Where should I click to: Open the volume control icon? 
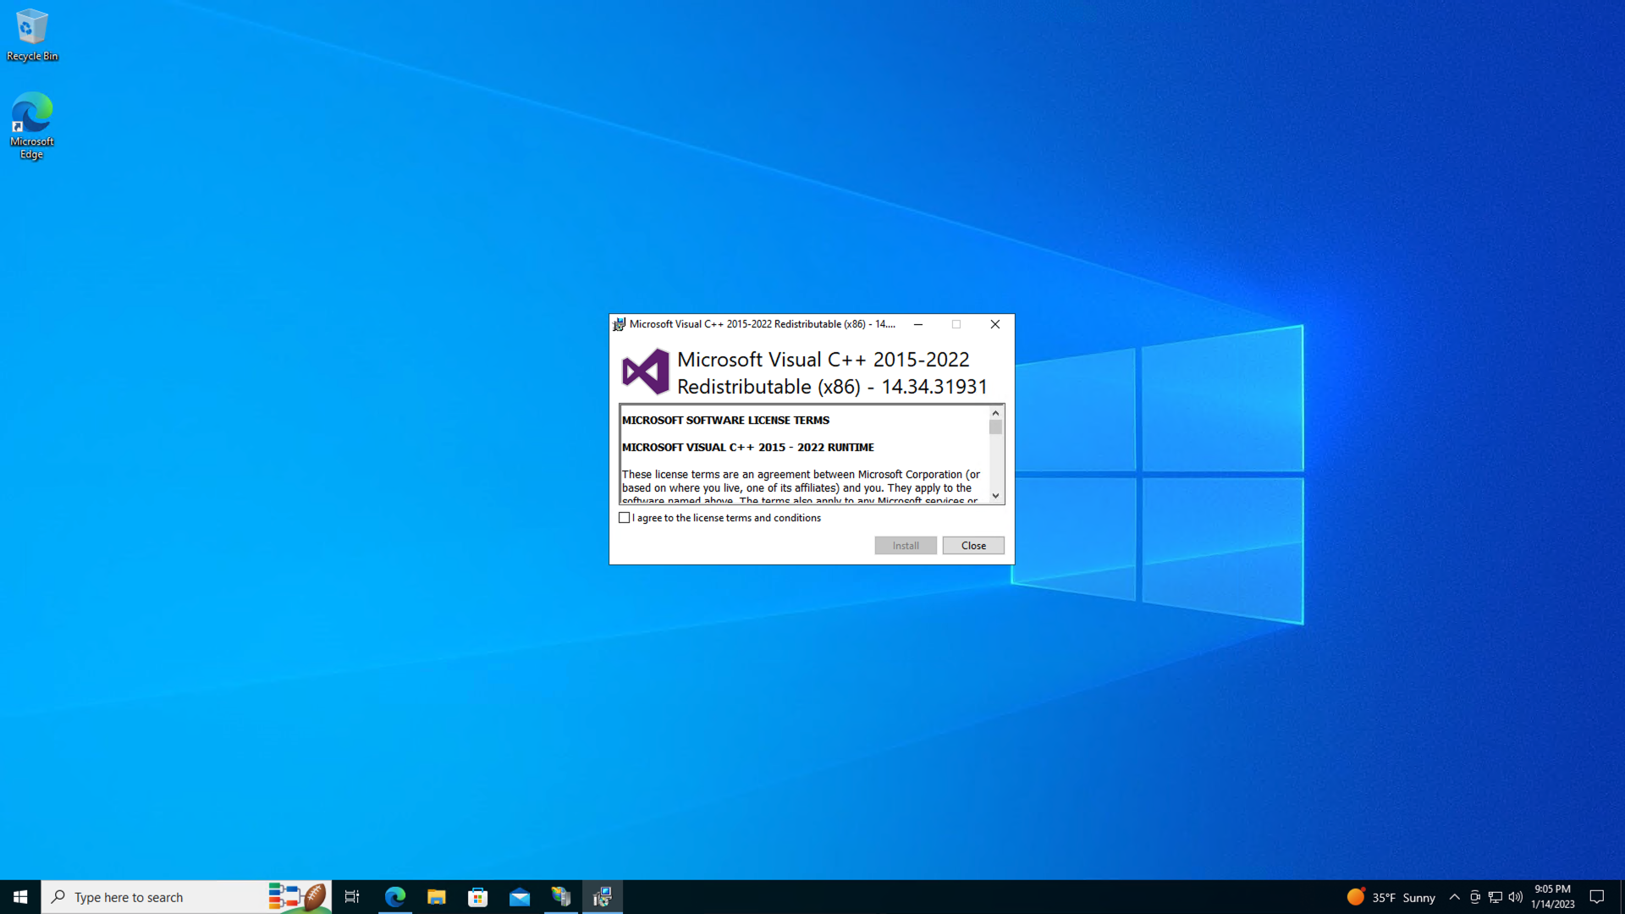(1515, 897)
